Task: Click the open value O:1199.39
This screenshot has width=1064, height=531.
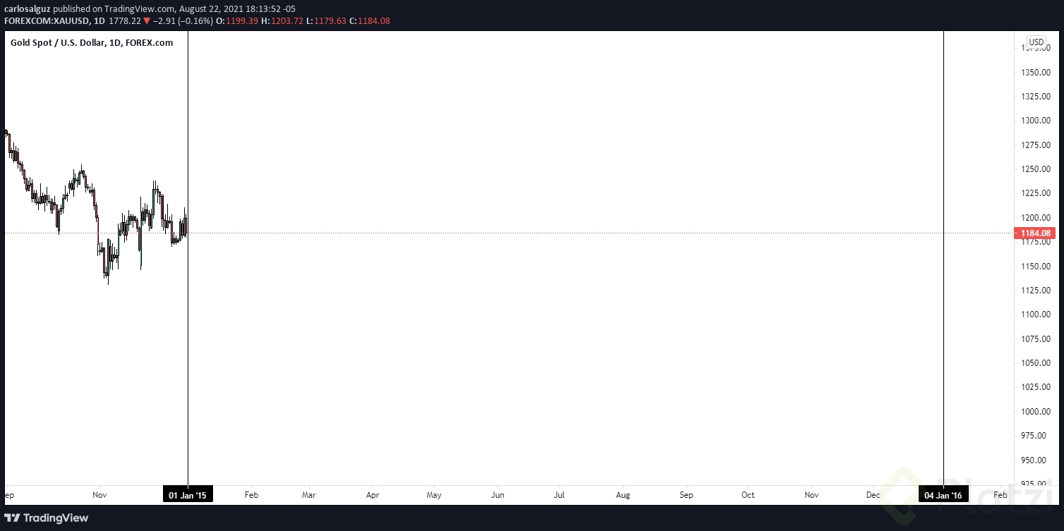Action: click(x=237, y=21)
